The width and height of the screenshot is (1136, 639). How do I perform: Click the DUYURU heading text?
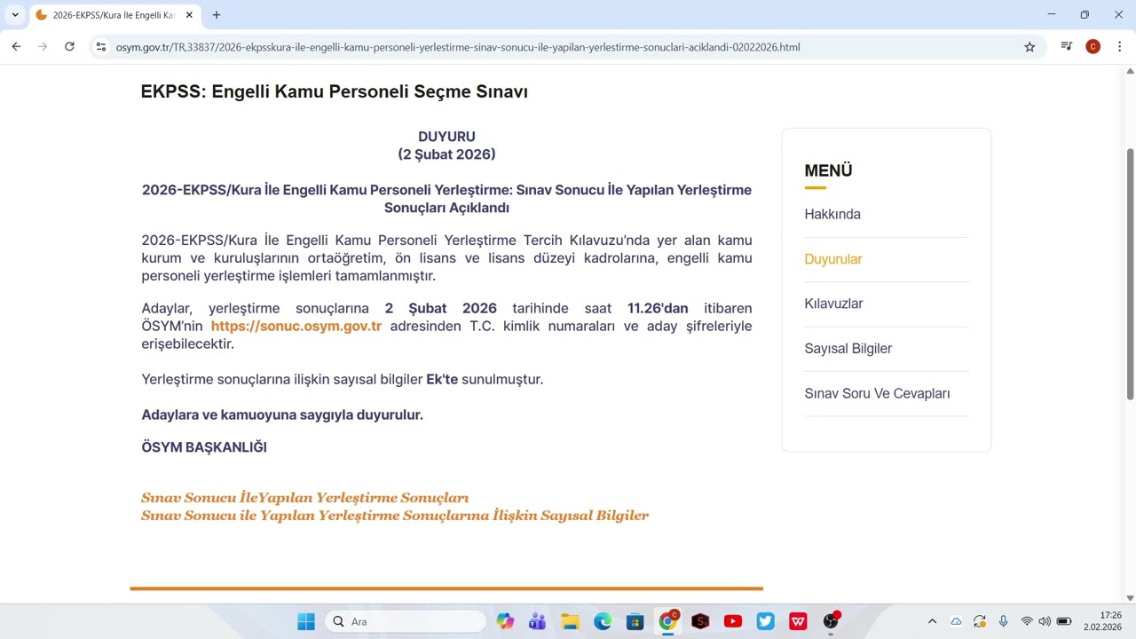[446, 137]
